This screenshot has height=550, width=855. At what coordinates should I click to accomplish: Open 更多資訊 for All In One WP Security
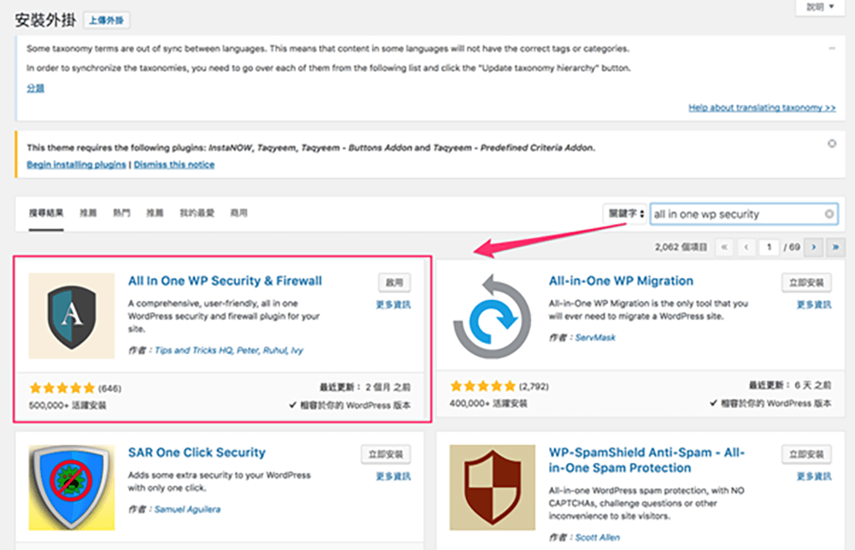(x=393, y=305)
